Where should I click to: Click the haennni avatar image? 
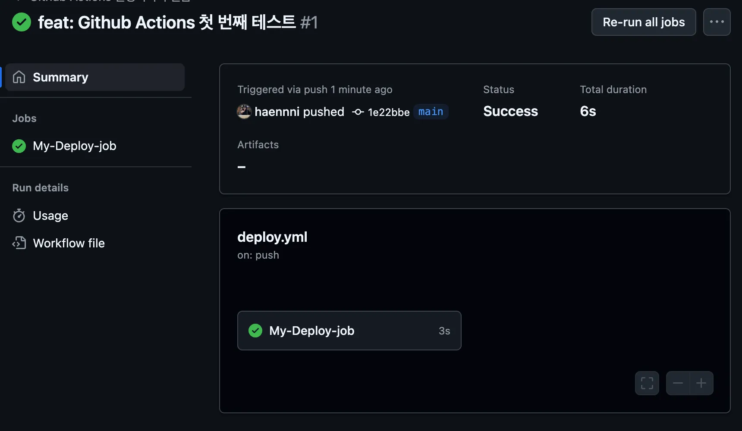(244, 112)
